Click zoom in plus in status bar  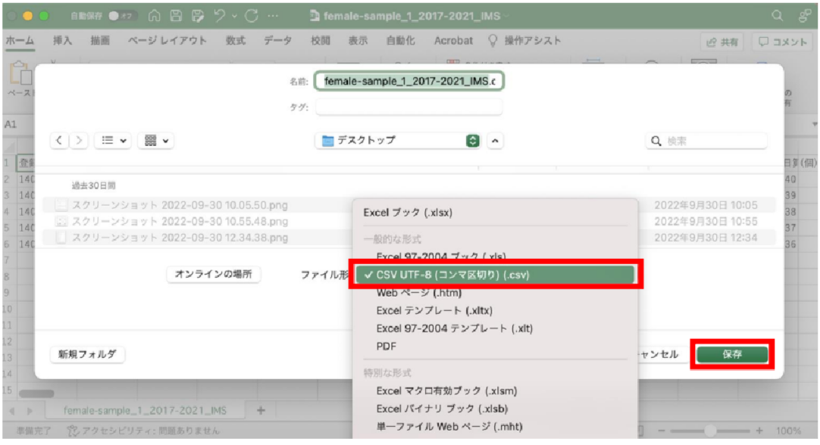coord(759,431)
